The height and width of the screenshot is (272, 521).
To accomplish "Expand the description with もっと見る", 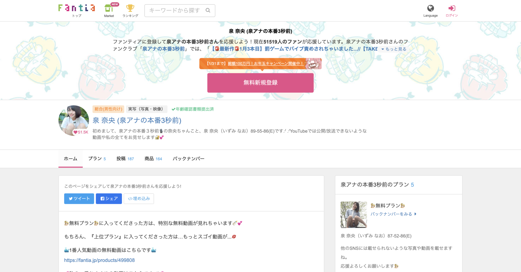I will [x=394, y=49].
